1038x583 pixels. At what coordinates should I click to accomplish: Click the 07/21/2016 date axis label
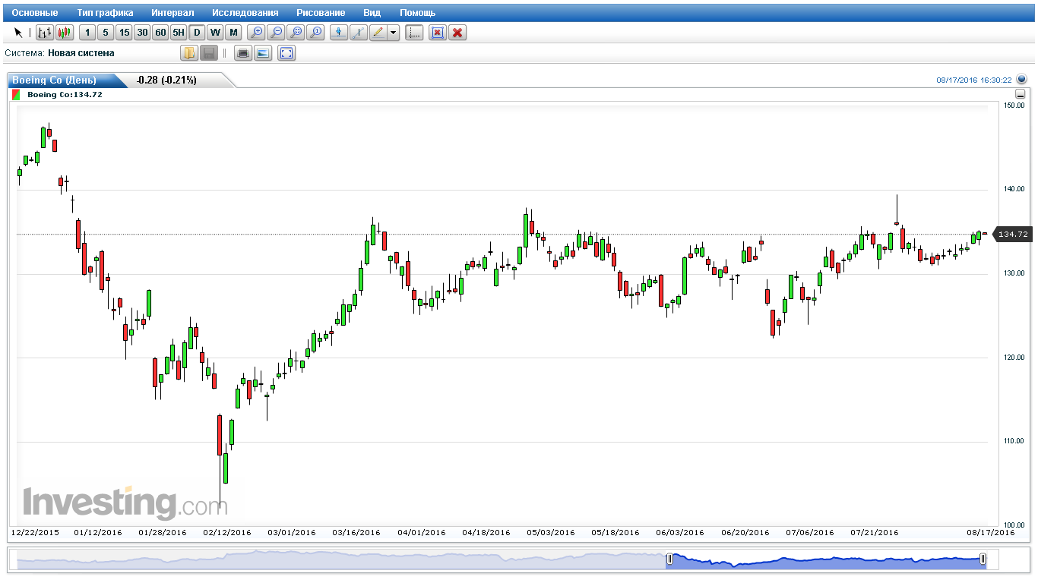point(875,532)
